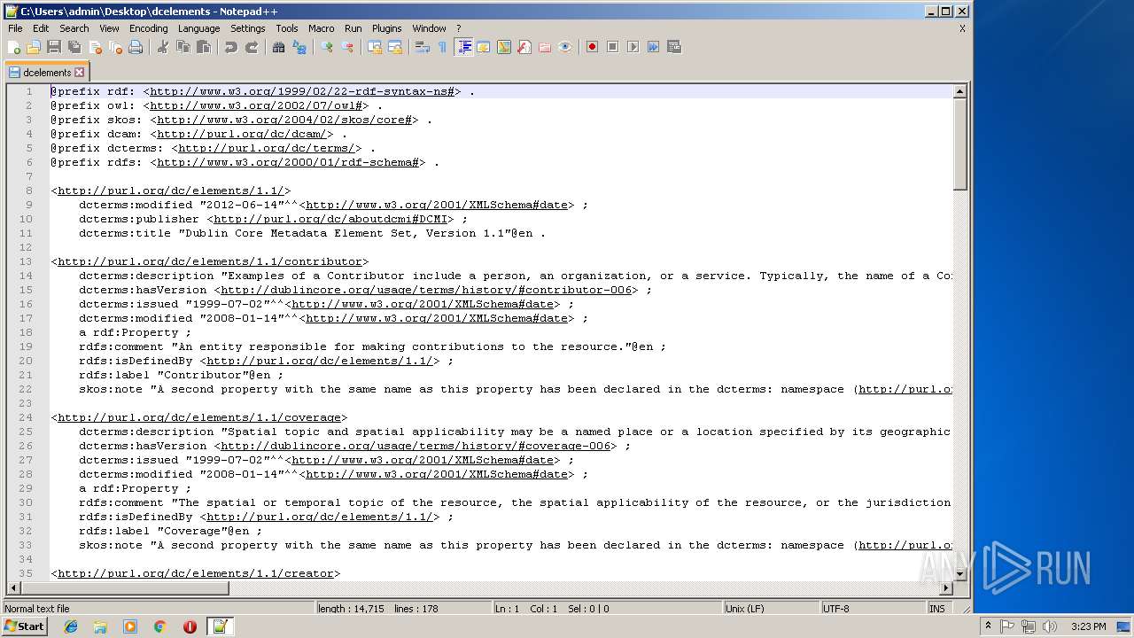Cut selection with the scissors icon
Image resolution: width=1134 pixels, height=638 pixels.
163,47
